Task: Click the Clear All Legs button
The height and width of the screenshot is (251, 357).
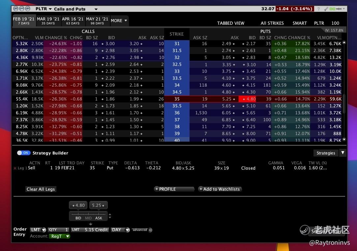Action: pyautogui.click(x=41, y=189)
